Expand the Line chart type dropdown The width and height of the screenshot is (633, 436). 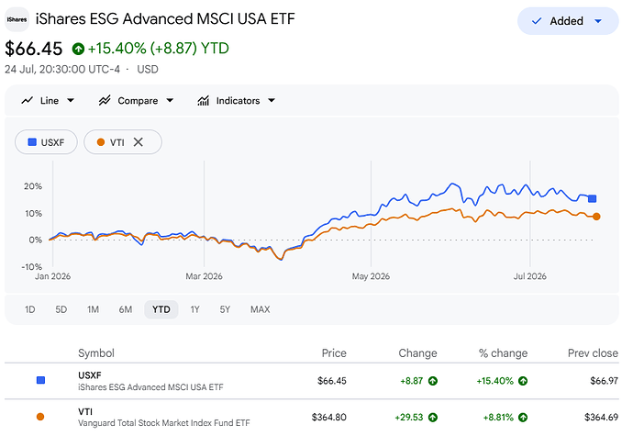point(71,101)
